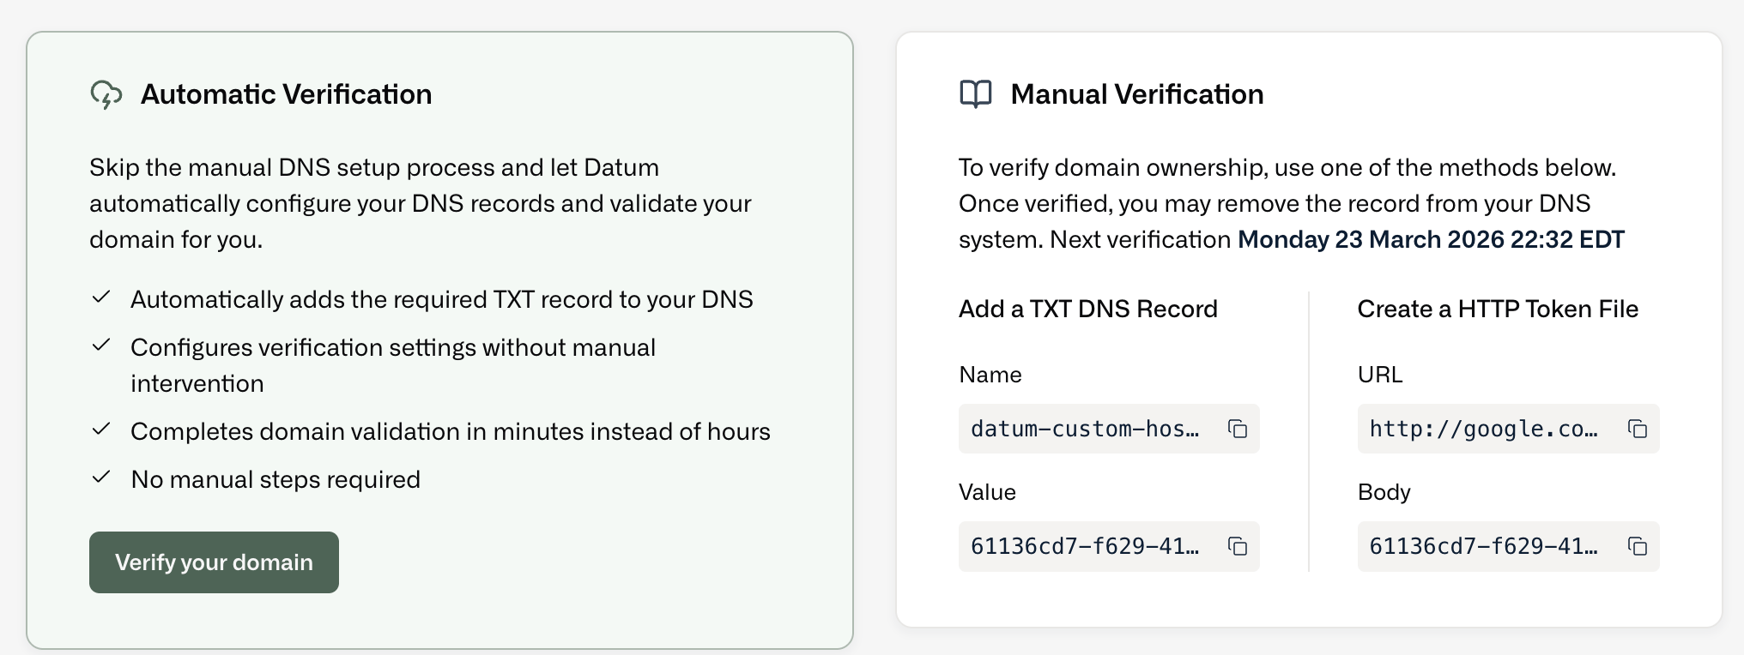Click the Create a HTTP Token File heading
Image resolution: width=1744 pixels, height=655 pixels.
click(x=1498, y=309)
